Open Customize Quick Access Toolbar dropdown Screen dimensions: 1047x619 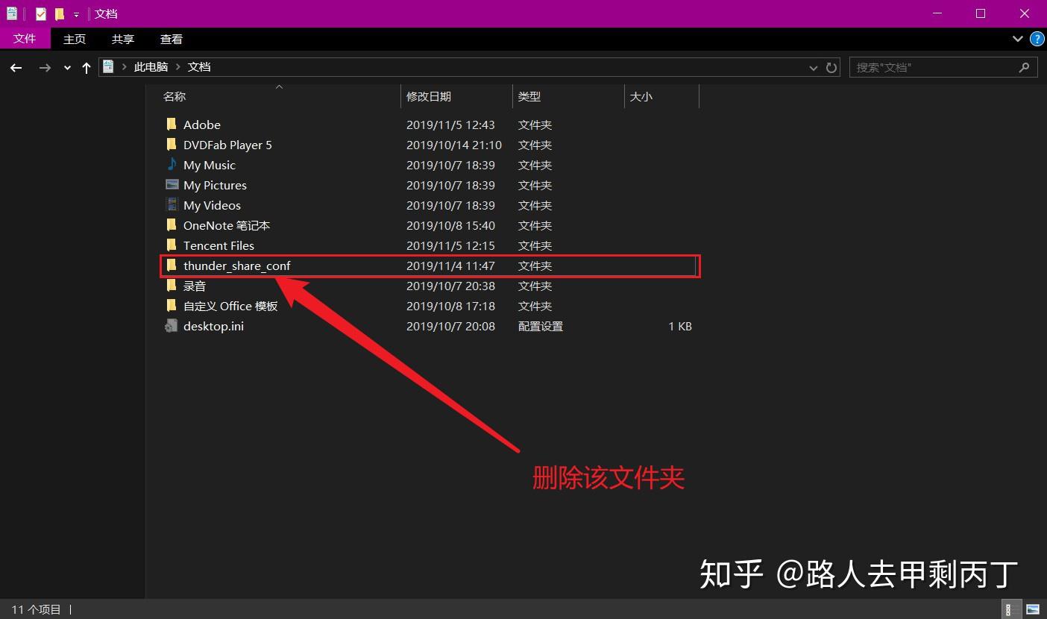click(x=76, y=14)
